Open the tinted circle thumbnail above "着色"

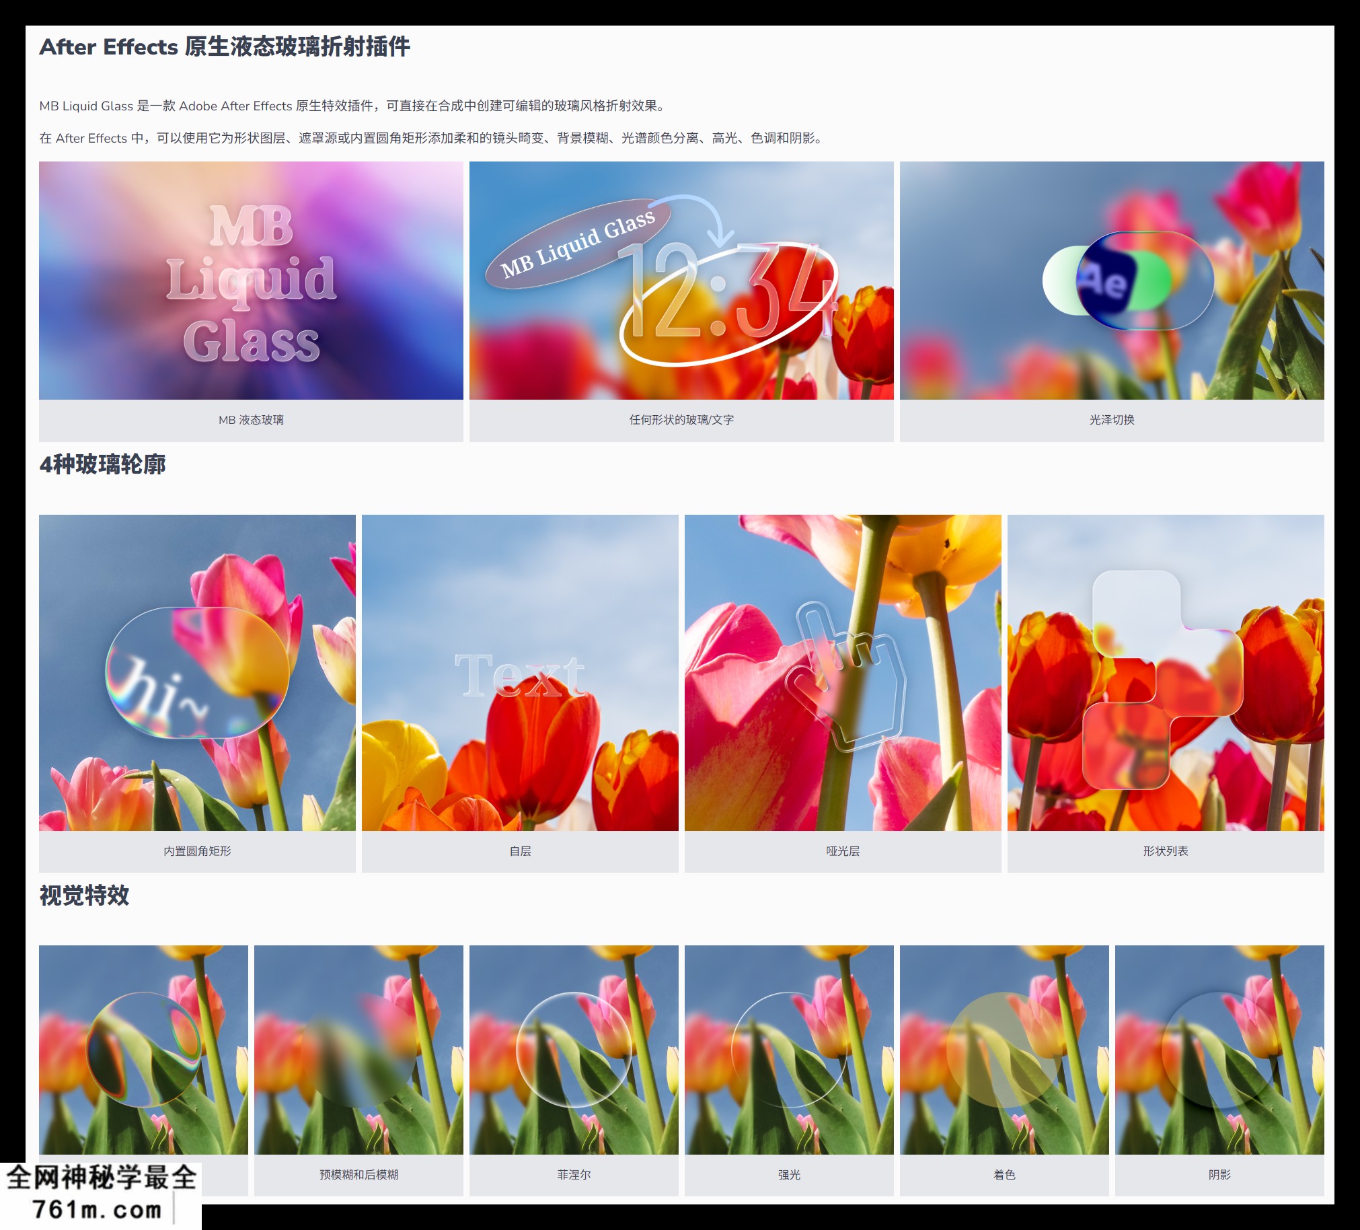pyautogui.click(x=1004, y=1050)
